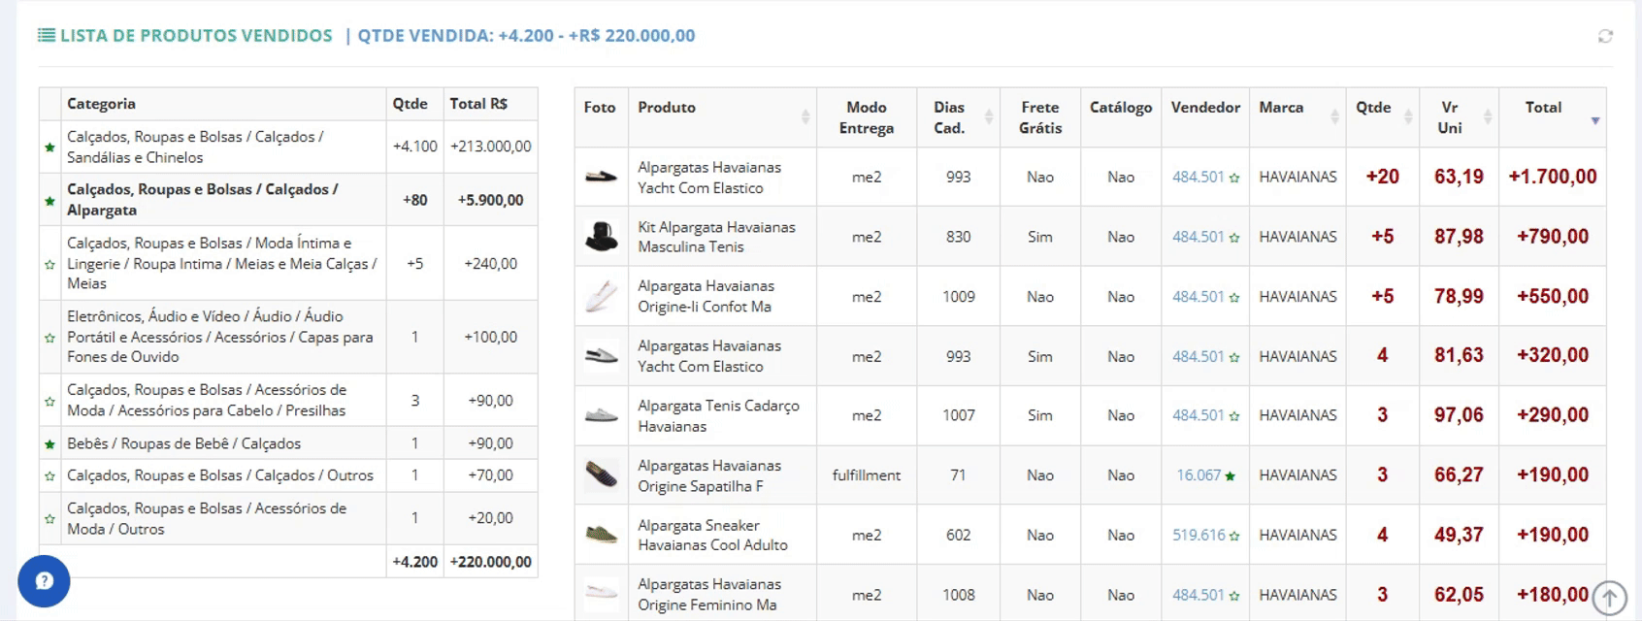The width and height of the screenshot is (1642, 621).
Task: Click the "Lista de Produtos Vendidos" title
Action: coord(196,36)
